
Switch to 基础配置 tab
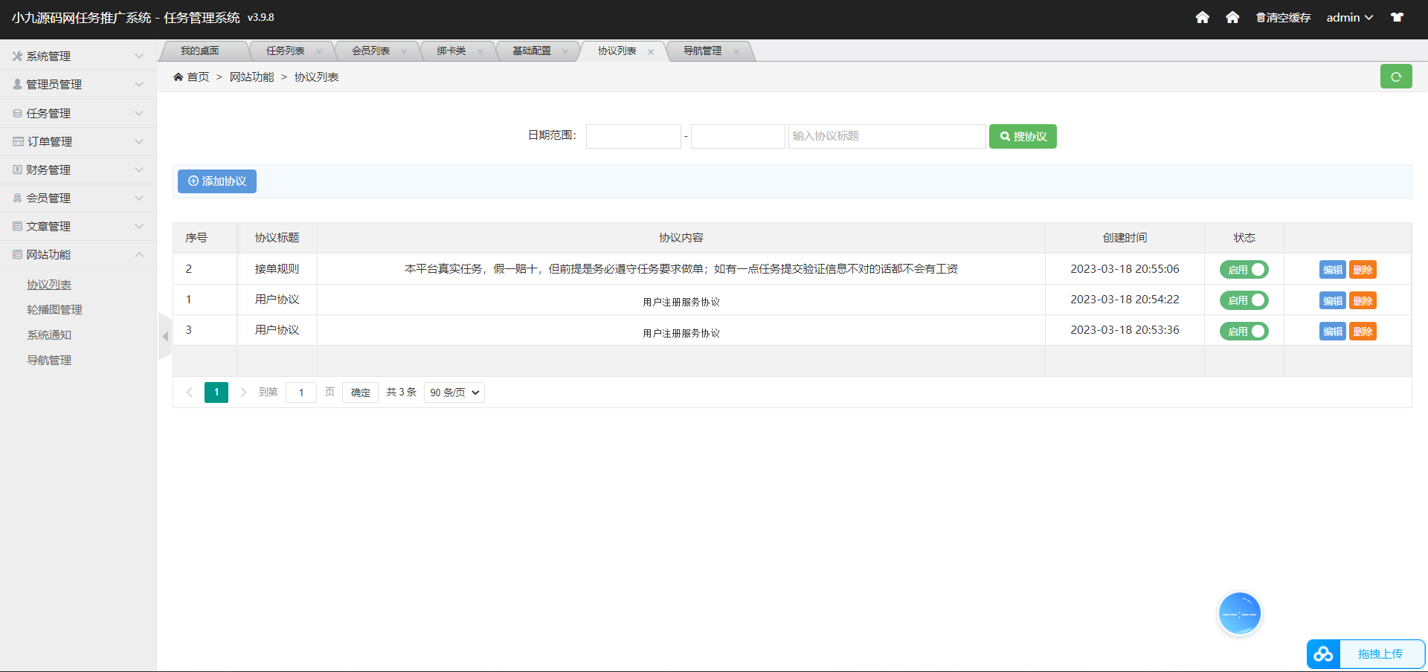click(x=532, y=51)
